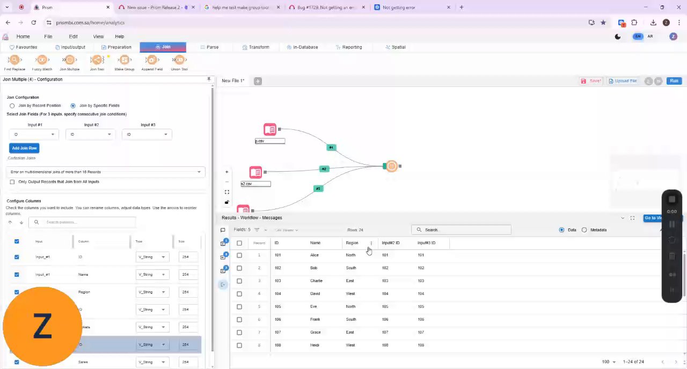Select the Find Replace tool icon

14,60
